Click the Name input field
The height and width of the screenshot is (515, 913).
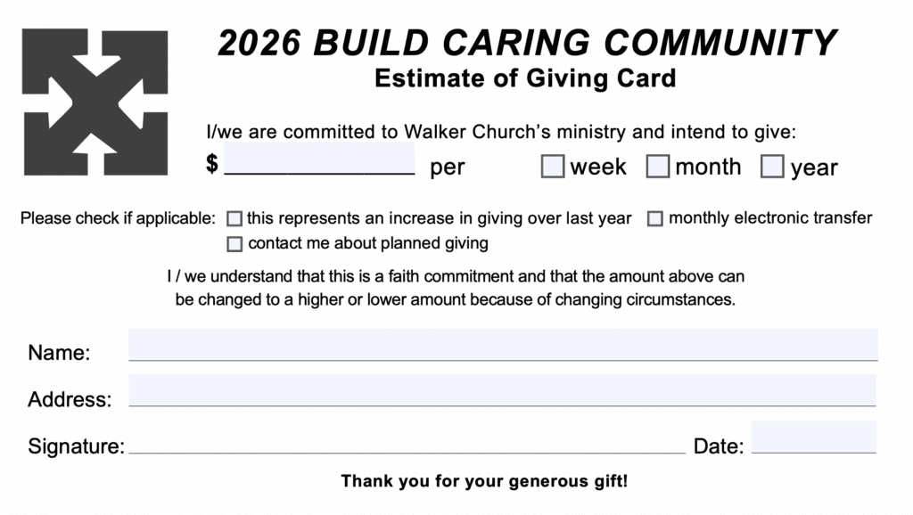pyautogui.click(x=503, y=345)
